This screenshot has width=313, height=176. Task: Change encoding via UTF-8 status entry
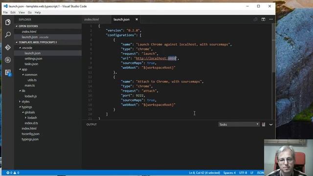click(243, 173)
